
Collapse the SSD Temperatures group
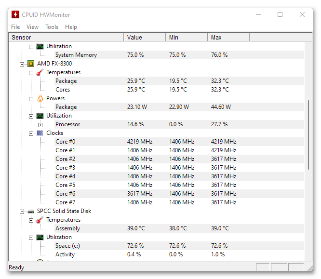(31, 221)
